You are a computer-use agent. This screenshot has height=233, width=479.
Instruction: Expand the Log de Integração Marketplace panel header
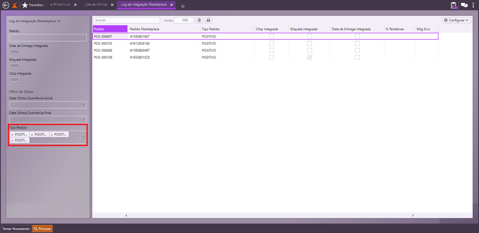pos(35,22)
